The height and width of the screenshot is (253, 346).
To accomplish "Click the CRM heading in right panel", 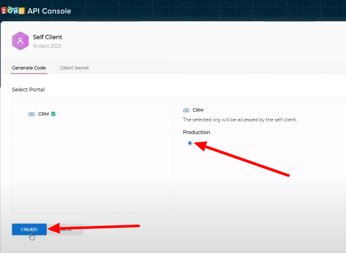I will [x=198, y=110].
